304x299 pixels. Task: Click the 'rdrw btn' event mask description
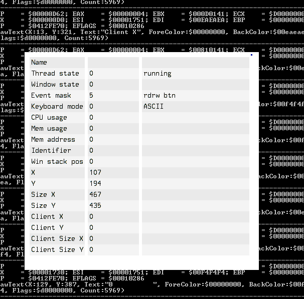point(160,96)
